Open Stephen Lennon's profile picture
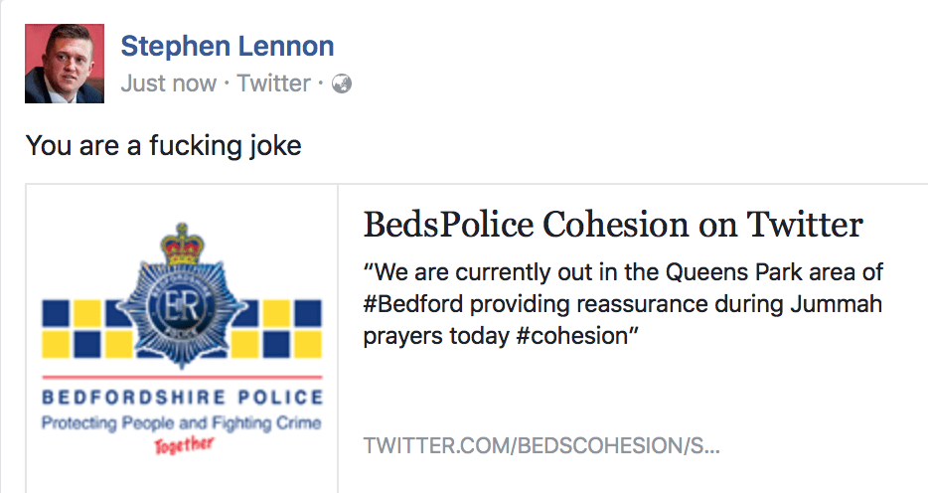 click(65, 64)
